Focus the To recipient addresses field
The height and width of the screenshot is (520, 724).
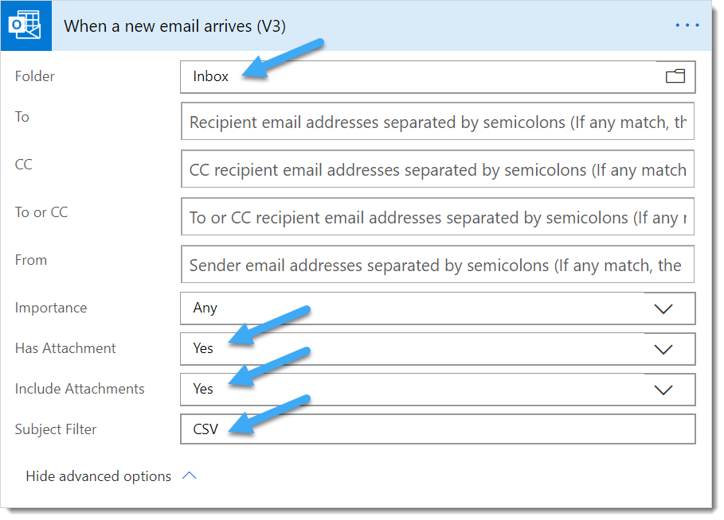pyautogui.click(x=438, y=121)
